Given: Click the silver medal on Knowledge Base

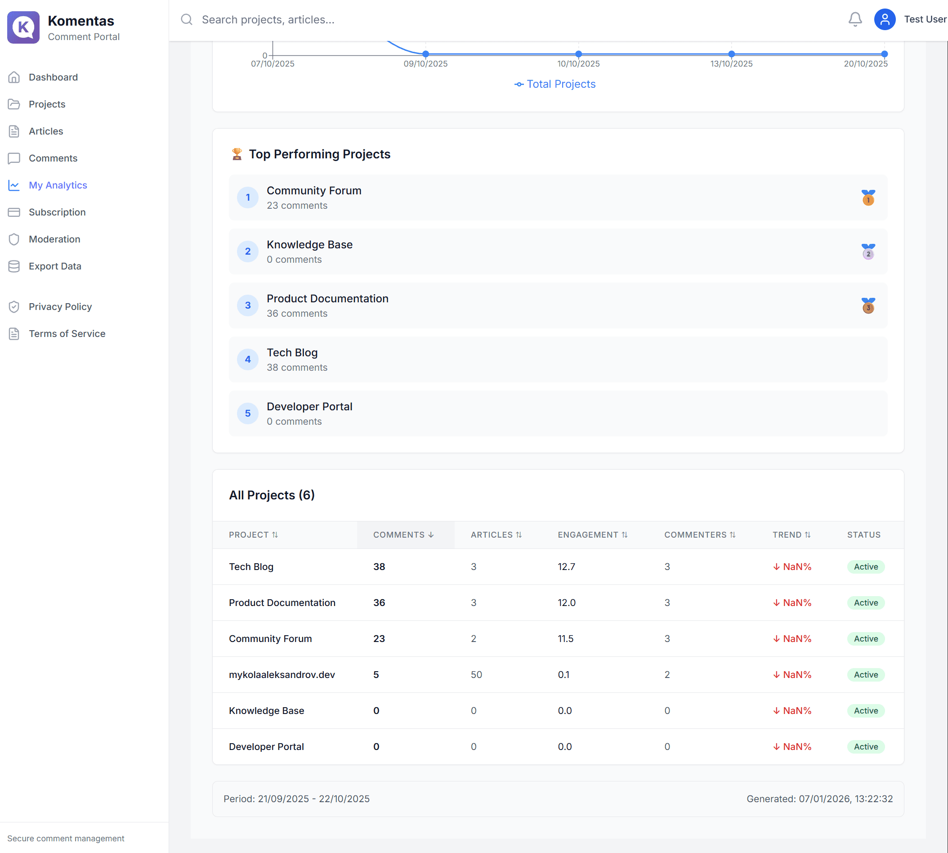Looking at the screenshot, I should coord(868,251).
